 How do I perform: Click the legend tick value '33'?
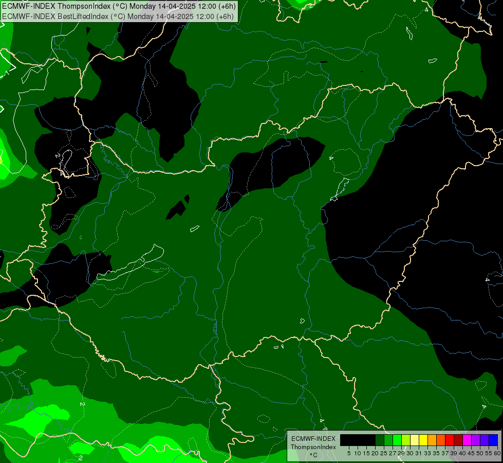click(x=427, y=453)
